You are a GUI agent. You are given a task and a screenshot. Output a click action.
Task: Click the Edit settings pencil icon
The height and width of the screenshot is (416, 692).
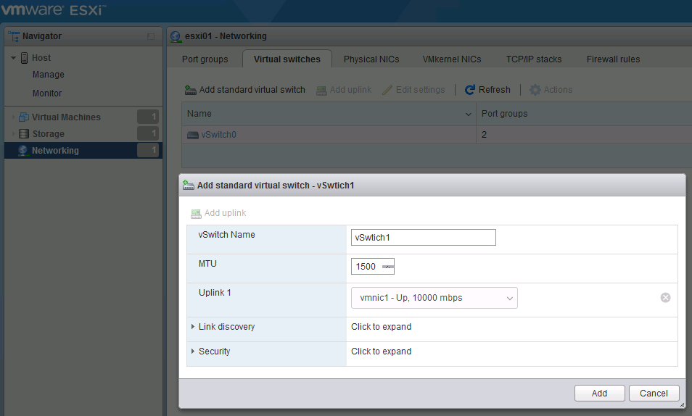(x=387, y=90)
